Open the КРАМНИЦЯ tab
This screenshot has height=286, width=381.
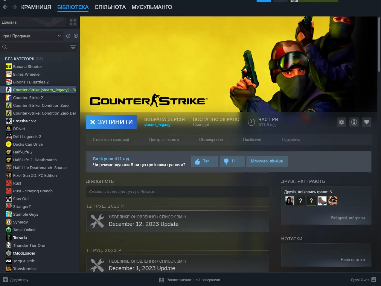(x=36, y=7)
